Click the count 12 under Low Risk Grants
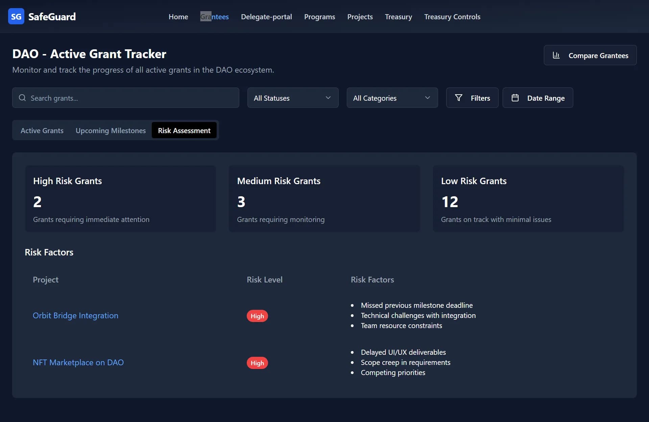 (x=450, y=202)
